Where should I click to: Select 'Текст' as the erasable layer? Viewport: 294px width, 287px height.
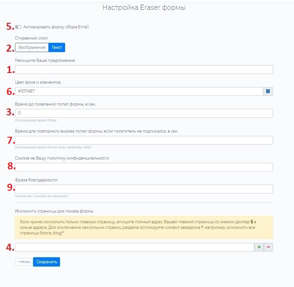(57, 47)
